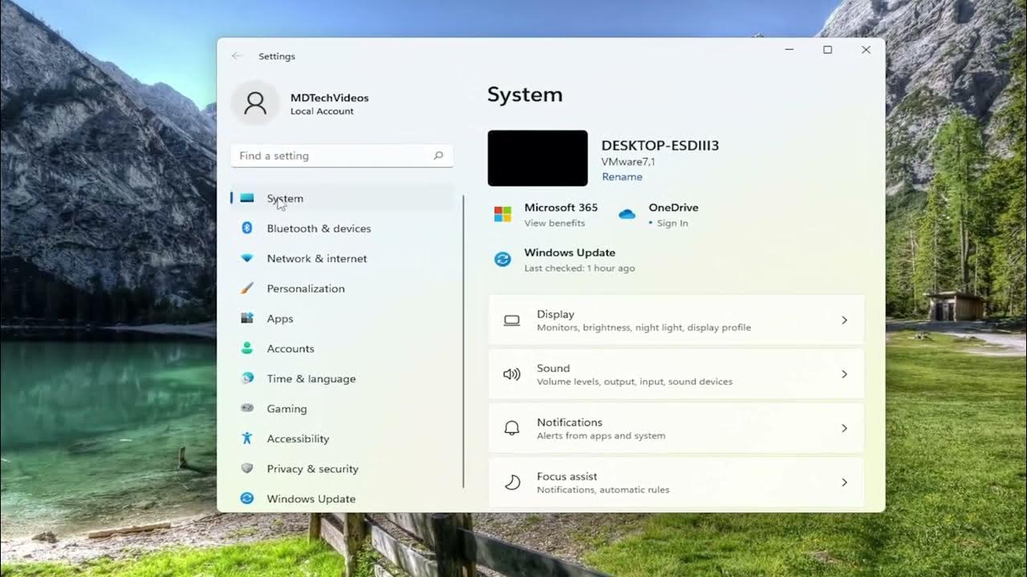This screenshot has width=1027, height=577.
Task: Click the Sound speaker icon
Action: click(x=512, y=374)
